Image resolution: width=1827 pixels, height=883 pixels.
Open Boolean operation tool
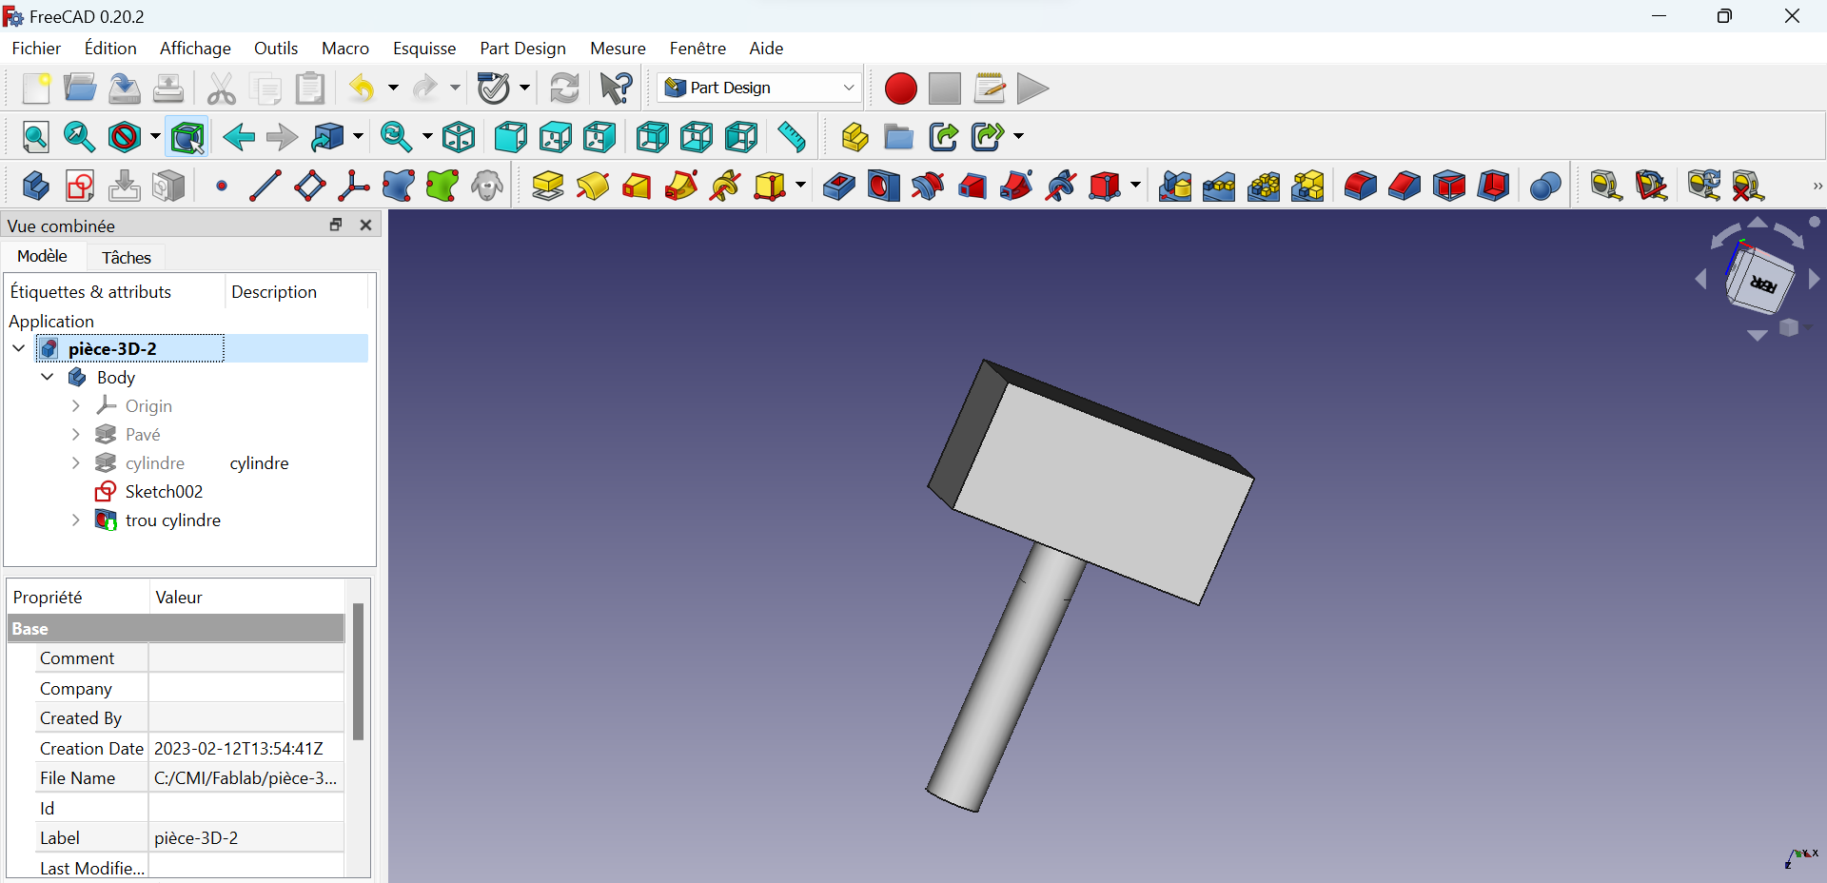[1545, 186]
